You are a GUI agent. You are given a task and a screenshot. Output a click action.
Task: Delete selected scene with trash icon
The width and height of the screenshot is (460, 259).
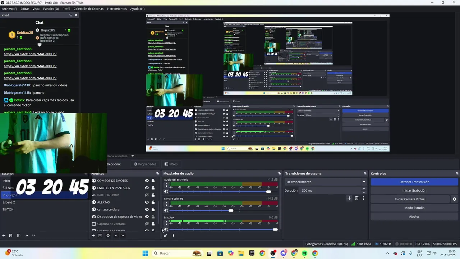11,236
